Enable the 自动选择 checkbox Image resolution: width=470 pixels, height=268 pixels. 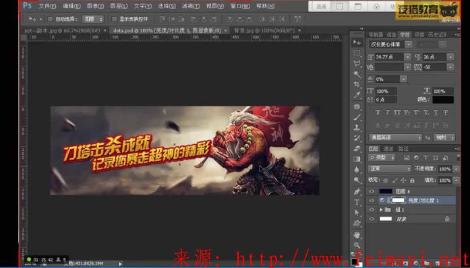[x=50, y=19]
